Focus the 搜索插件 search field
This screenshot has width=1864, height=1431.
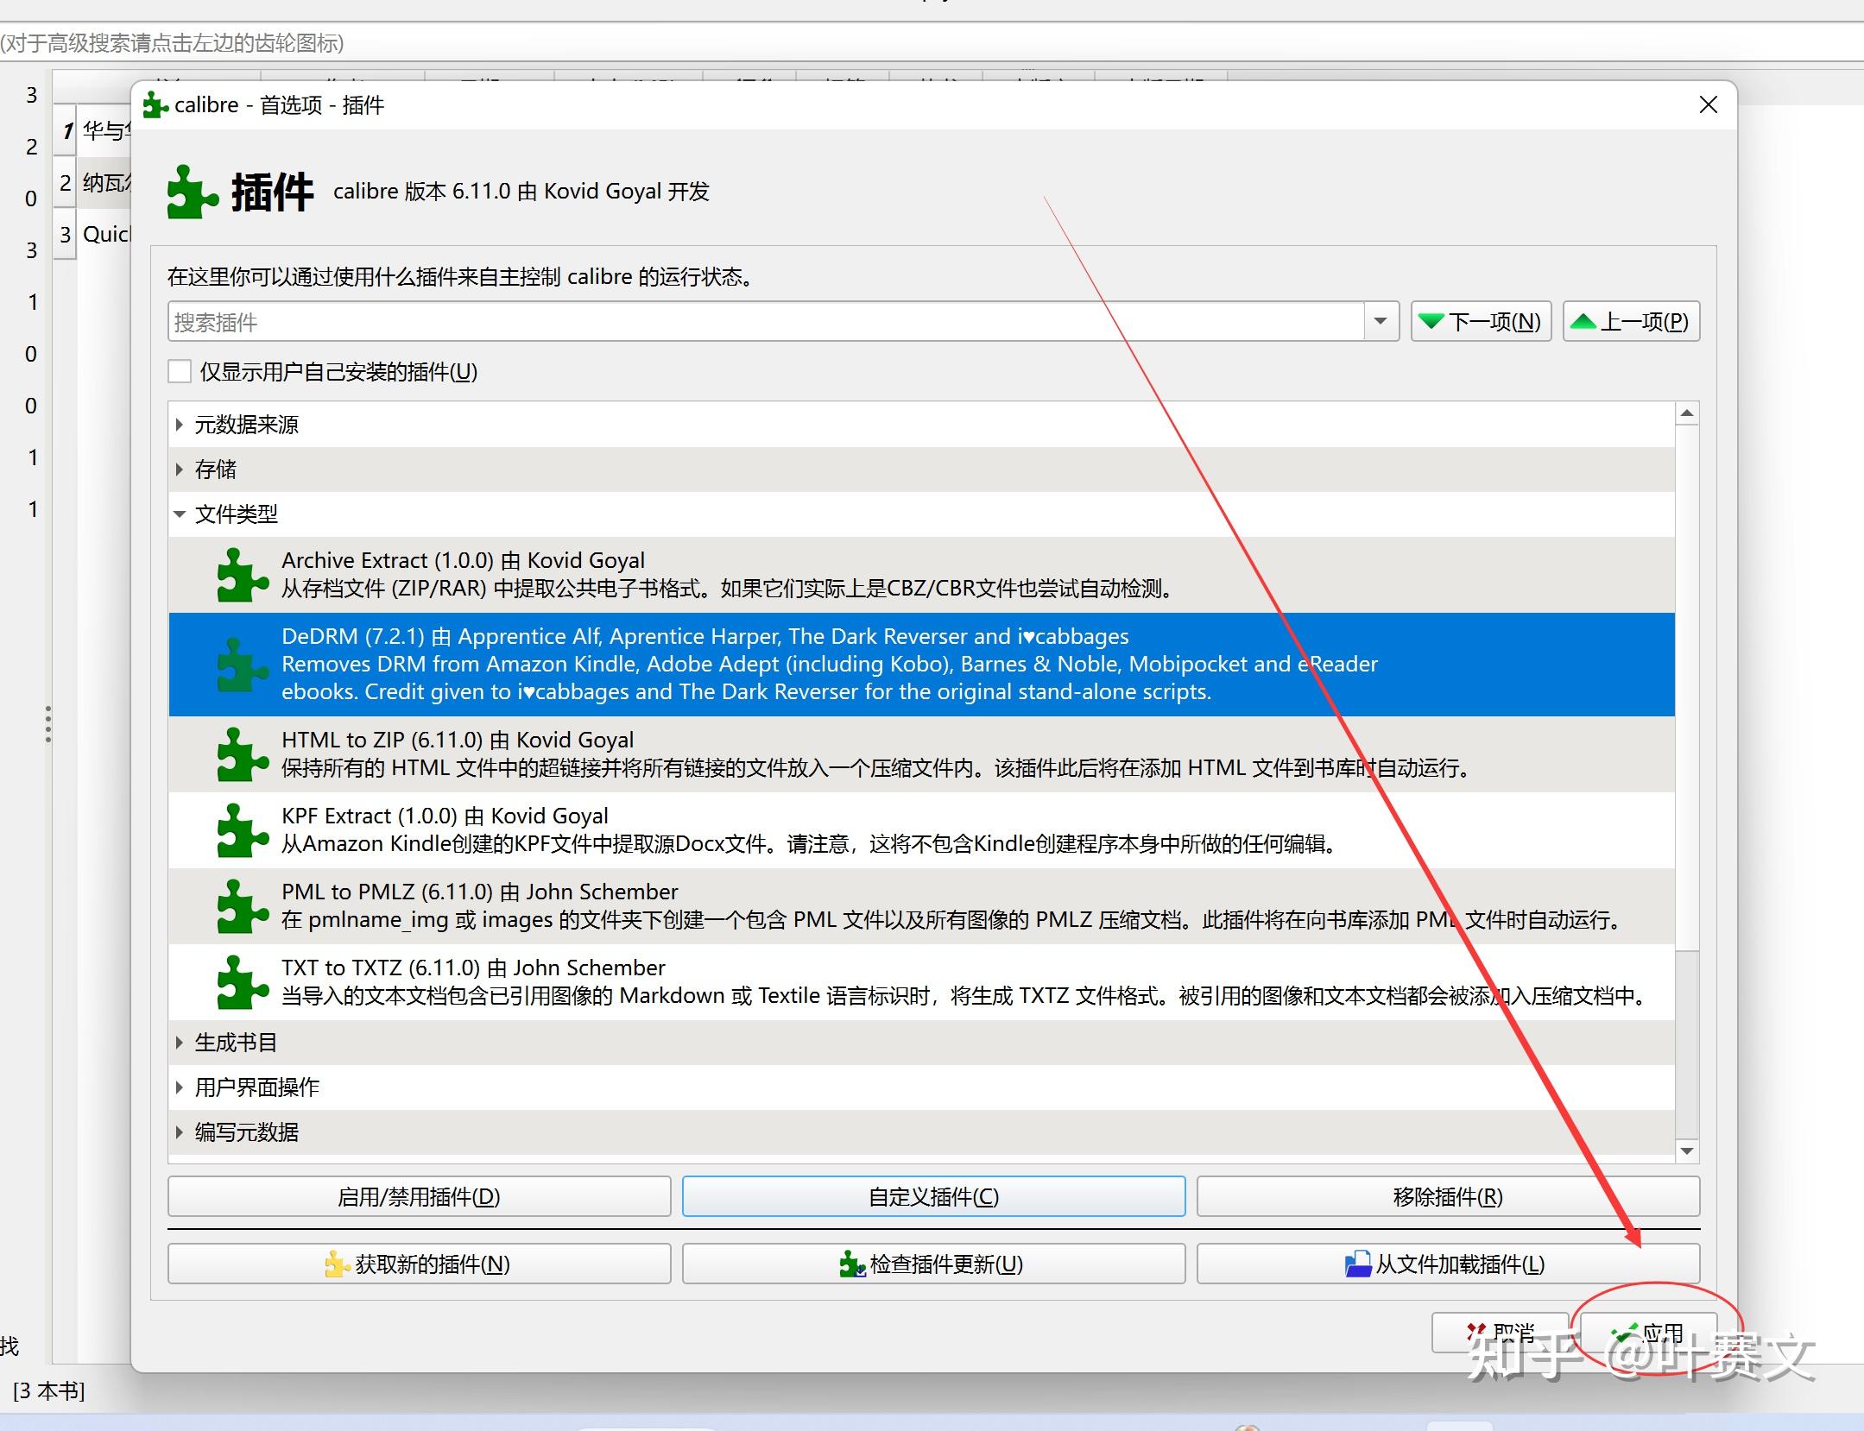764,322
